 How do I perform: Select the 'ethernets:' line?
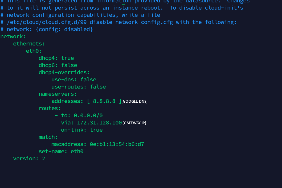tap(29, 44)
